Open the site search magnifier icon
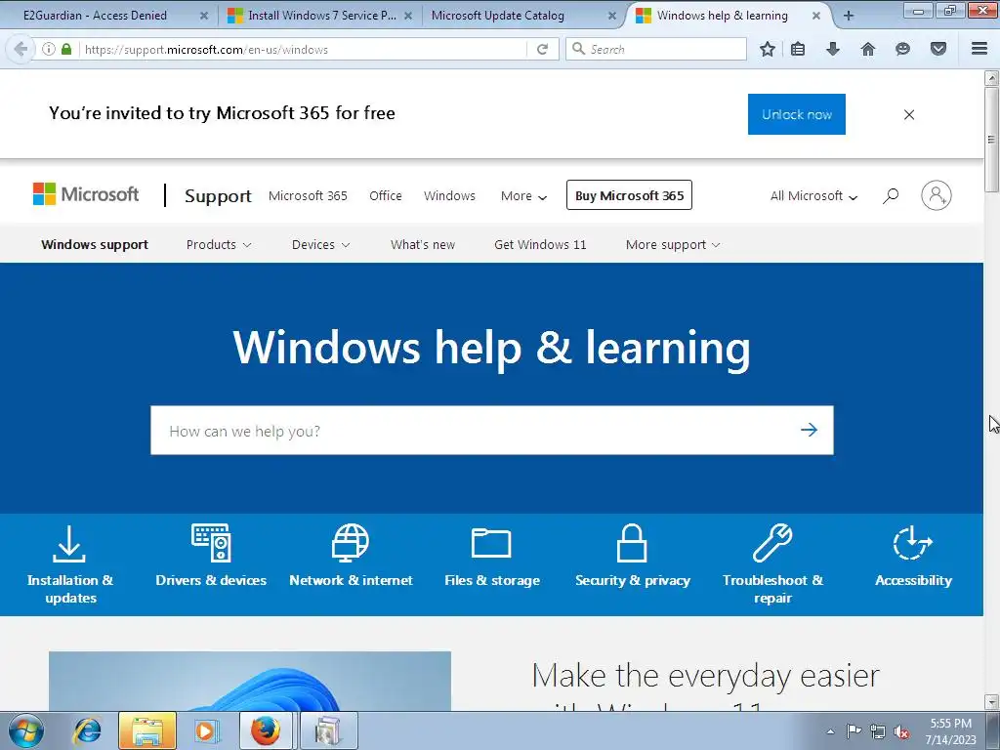This screenshot has height=750, width=1000. coord(891,195)
